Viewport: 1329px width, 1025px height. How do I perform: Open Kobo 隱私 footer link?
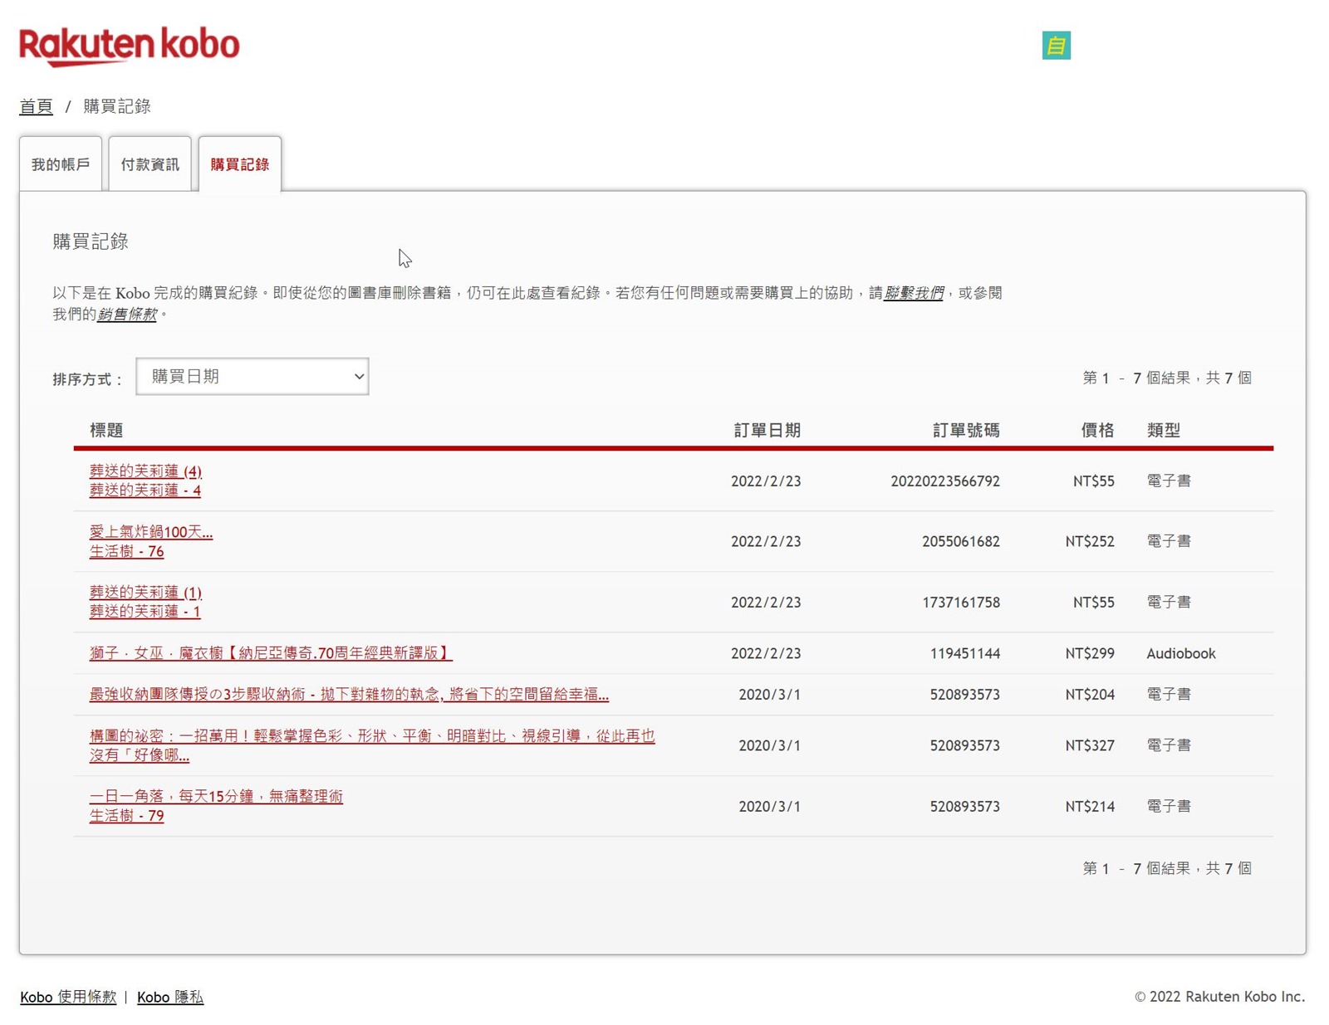pyautogui.click(x=170, y=997)
